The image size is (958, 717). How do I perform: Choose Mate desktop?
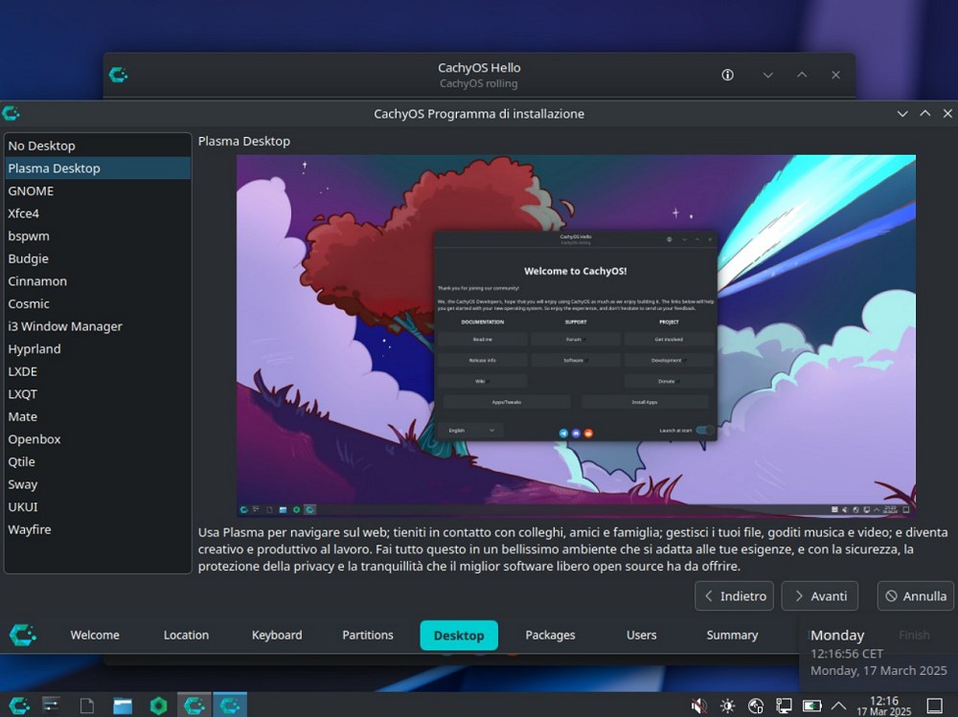pyautogui.click(x=98, y=417)
